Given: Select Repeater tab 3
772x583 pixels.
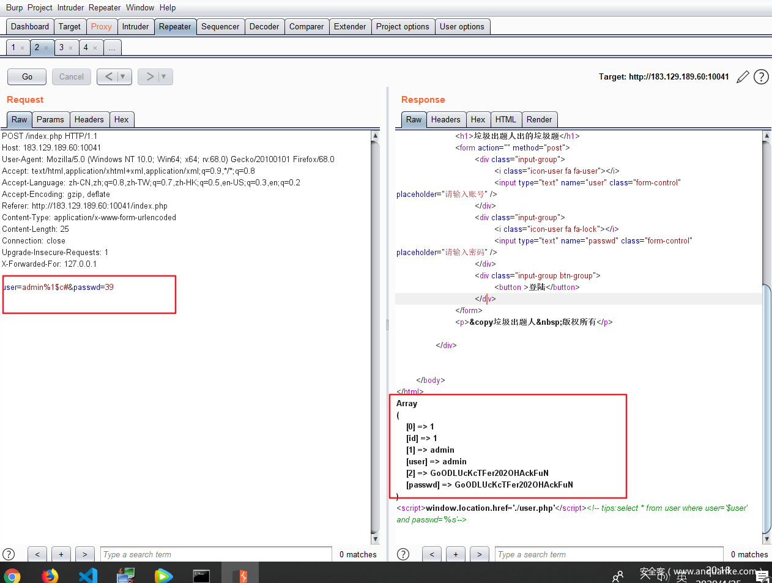Looking at the screenshot, I should coord(61,47).
